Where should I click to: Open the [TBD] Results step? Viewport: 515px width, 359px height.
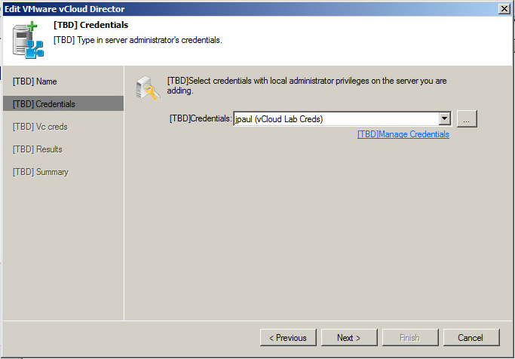[38, 149]
